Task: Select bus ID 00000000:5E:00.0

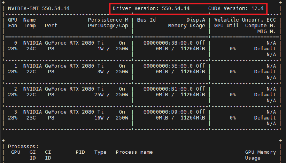Action: click(168, 66)
